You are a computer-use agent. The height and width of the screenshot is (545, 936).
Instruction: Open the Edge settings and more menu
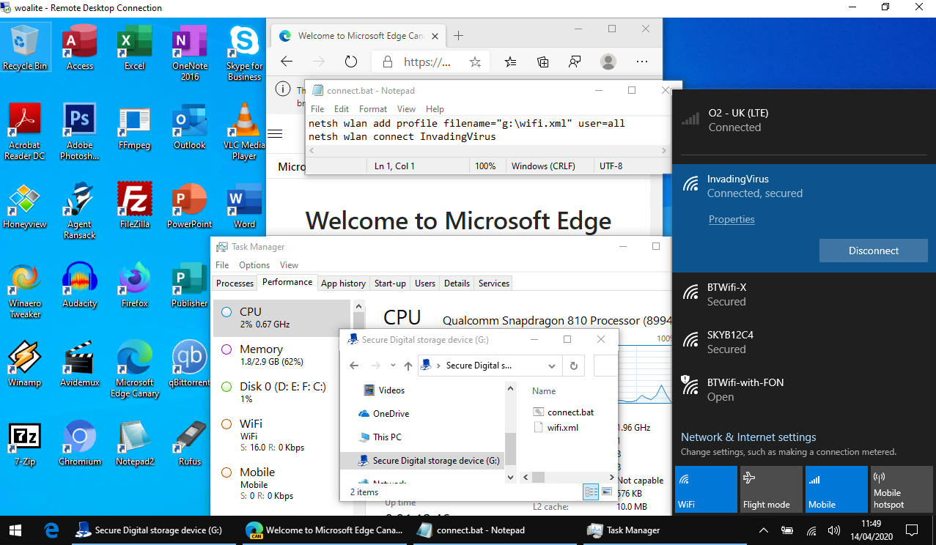pyautogui.click(x=642, y=62)
